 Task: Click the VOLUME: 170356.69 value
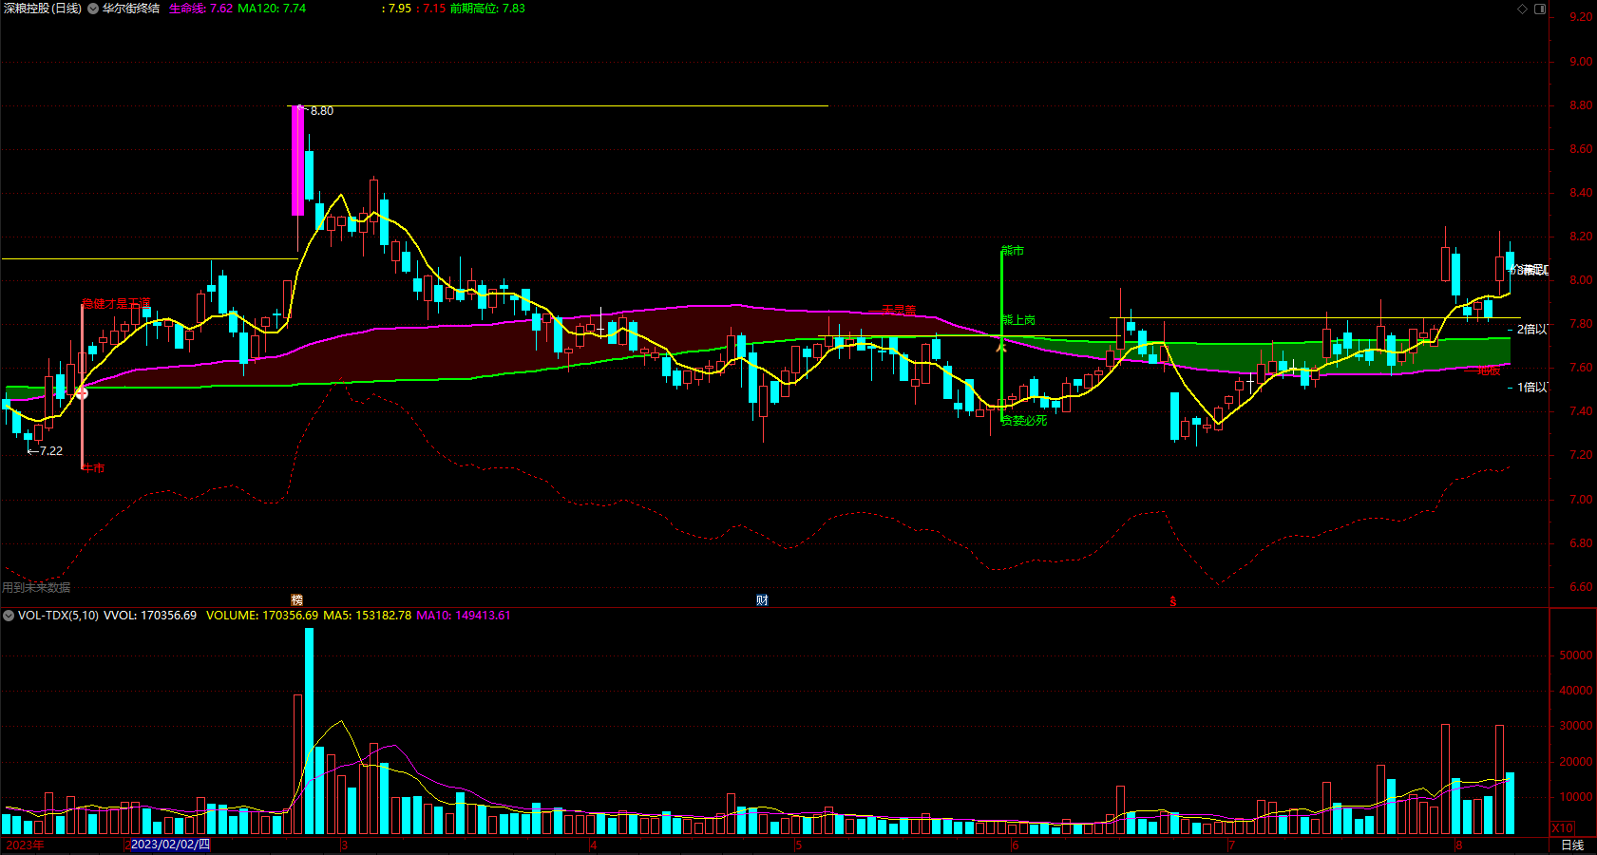click(x=262, y=616)
